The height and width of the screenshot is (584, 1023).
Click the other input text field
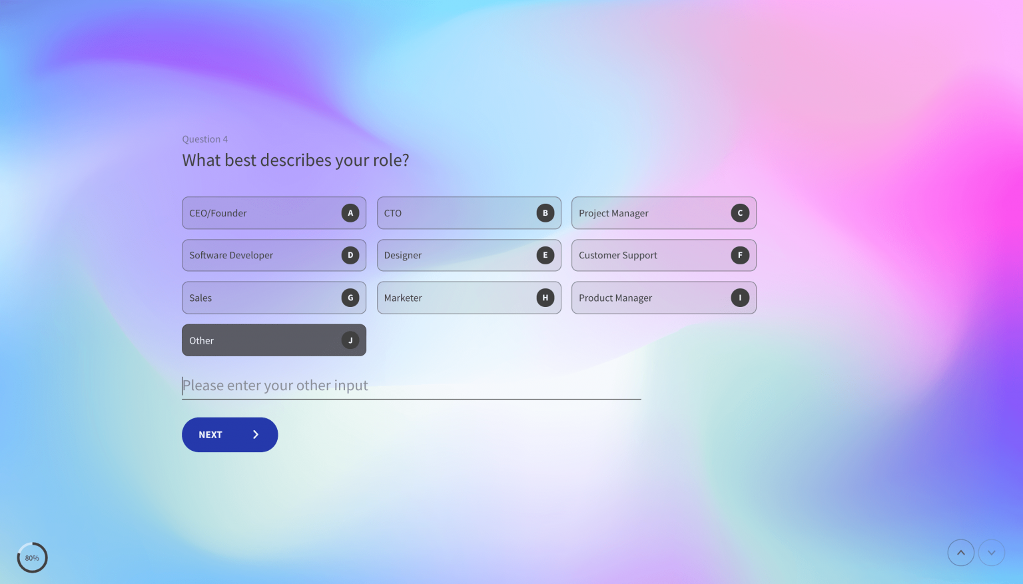coord(411,385)
